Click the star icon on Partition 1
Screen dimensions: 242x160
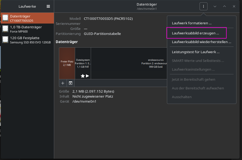(83, 76)
